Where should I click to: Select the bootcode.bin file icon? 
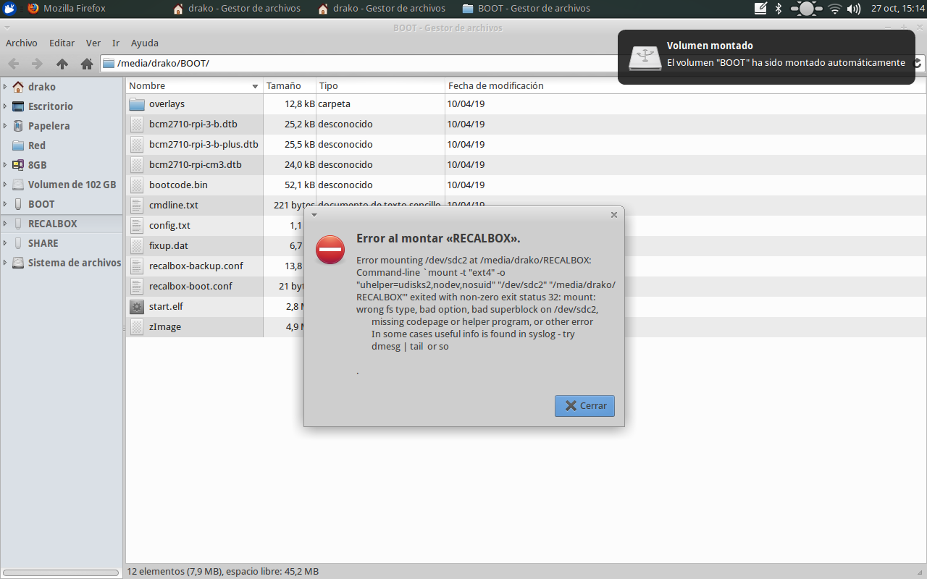point(137,185)
